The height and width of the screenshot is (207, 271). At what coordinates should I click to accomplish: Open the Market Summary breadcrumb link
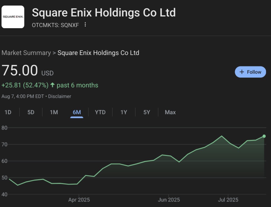(26, 53)
